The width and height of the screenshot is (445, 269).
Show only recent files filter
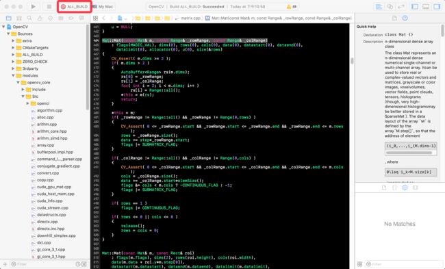(x=78, y=264)
